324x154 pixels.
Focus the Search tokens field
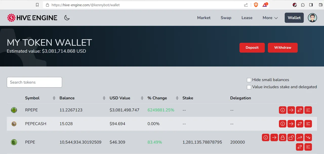pyautogui.click(x=34, y=82)
